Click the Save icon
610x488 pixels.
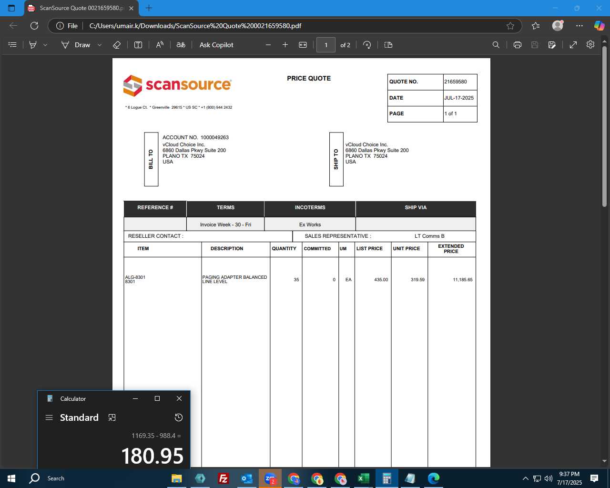click(535, 45)
